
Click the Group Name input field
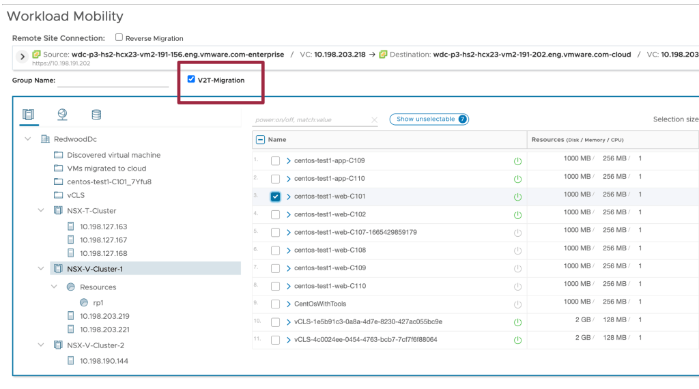click(x=113, y=81)
